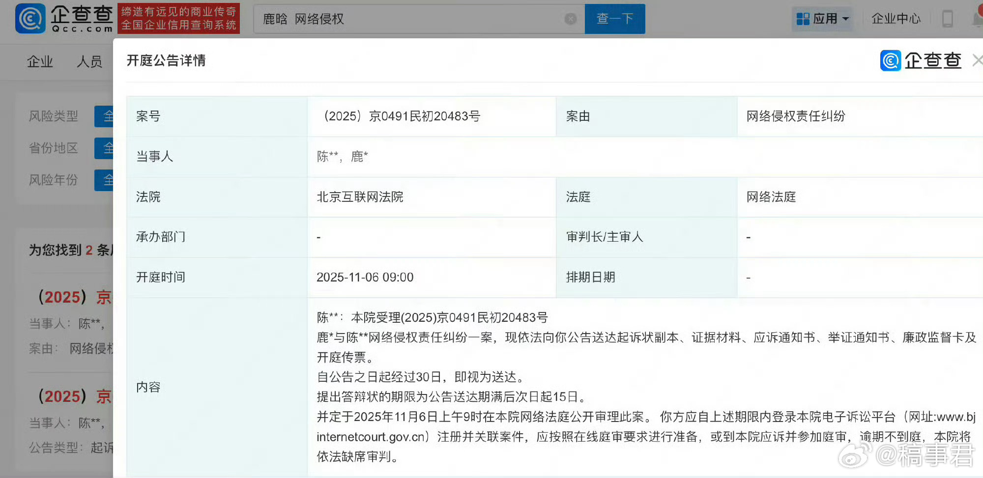Click the line 提出答辩状的期限为公告送达期满后次日起15日
This screenshot has height=478, width=983.
click(452, 397)
